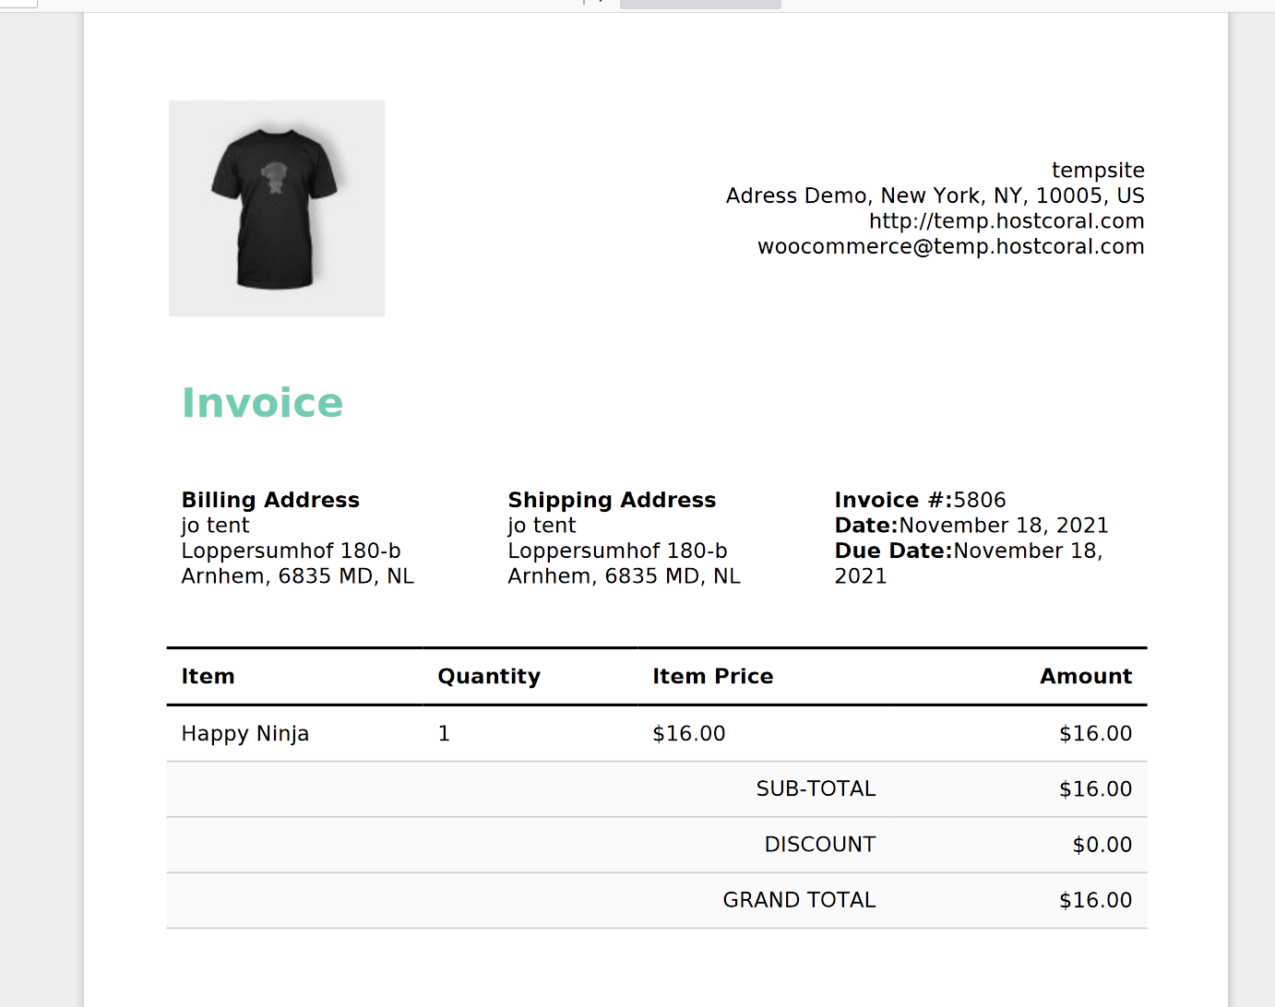This screenshot has width=1275, height=1007.
Task: Select the Shipping Address heading
Action: 612,500
